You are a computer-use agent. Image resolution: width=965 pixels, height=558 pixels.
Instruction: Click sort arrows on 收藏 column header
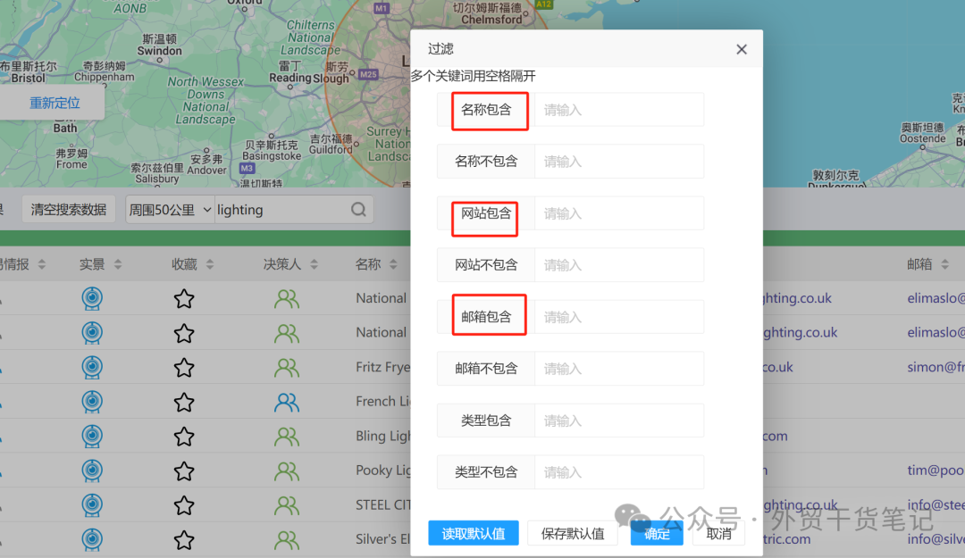[206, 263]
